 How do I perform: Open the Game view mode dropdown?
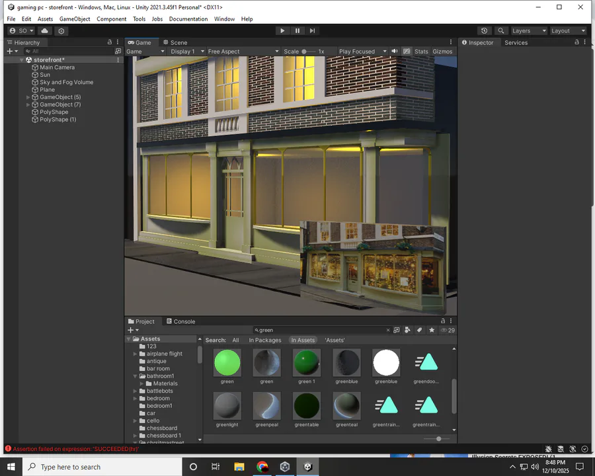click(145, 52)
